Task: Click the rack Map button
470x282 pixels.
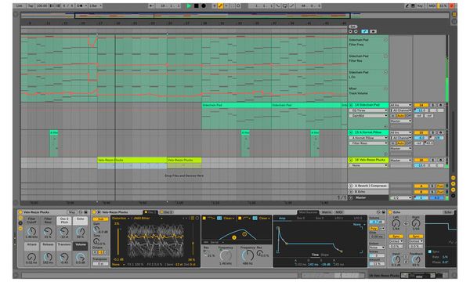Action: [72, 212]
